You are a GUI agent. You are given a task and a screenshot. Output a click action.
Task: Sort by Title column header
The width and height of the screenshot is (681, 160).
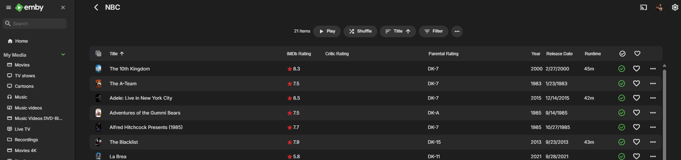117,54
